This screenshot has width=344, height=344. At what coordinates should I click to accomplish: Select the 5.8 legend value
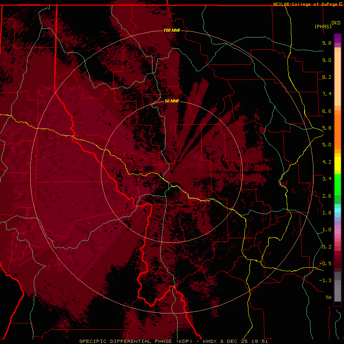327,128
